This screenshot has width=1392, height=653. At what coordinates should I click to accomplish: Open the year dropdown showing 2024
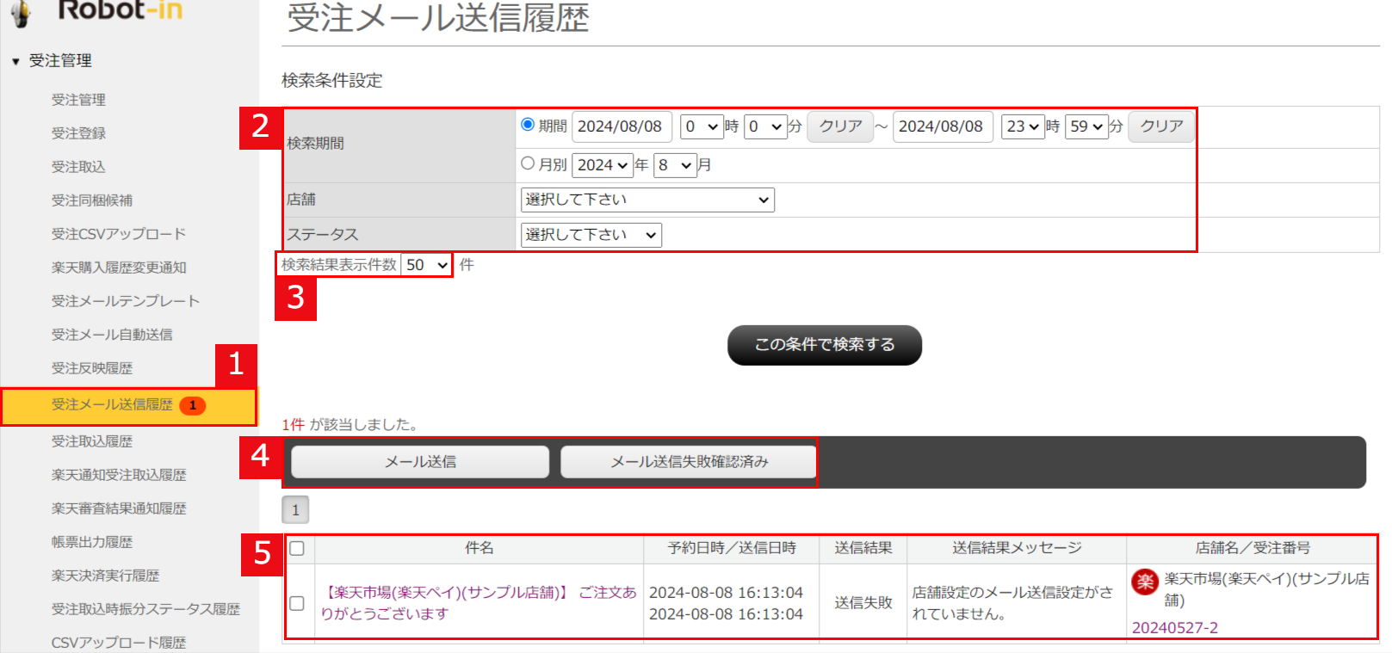pyautogui.click(x=603, y=165)
